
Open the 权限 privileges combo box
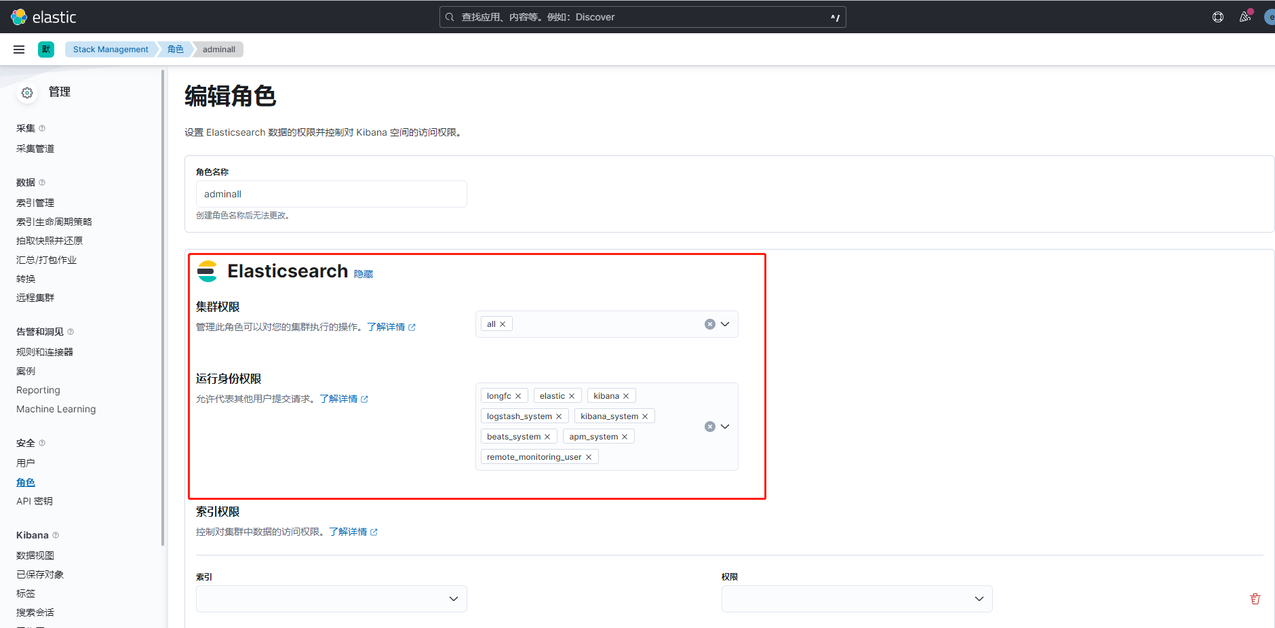coord(857,599)
